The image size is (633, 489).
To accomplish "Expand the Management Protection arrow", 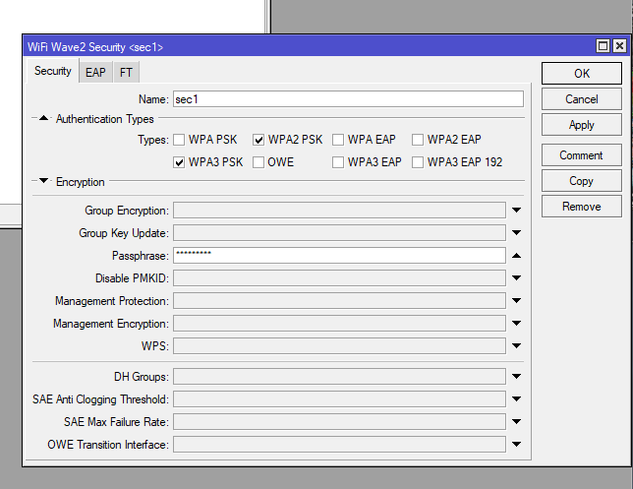I will 516,301.
